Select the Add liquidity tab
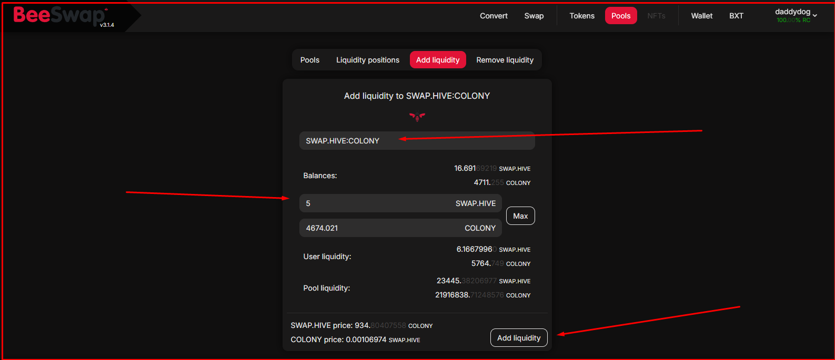The image size is (835, 360). pyautogui.click(x=438, y=60)
